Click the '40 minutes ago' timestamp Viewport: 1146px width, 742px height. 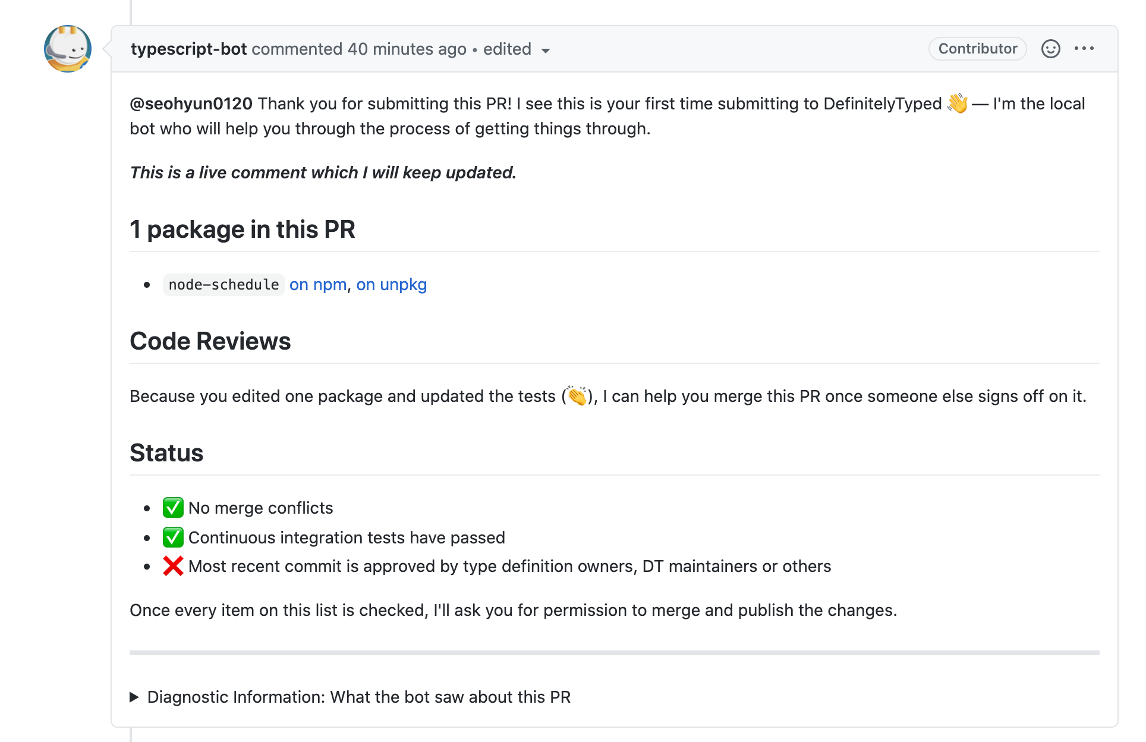407,49
